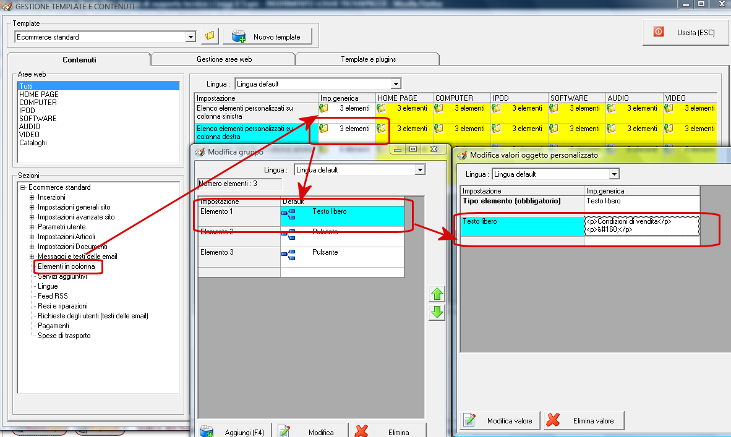Move element up with green arrow
Image resolution: width=731 pixels, height=437 pixels.
click(437, 294)
